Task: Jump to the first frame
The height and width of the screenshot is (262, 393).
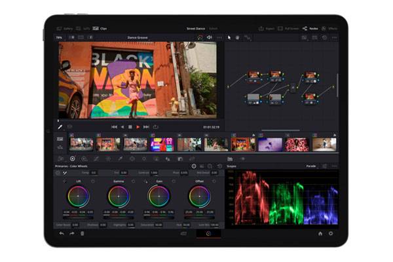Action: coord(114,126)
